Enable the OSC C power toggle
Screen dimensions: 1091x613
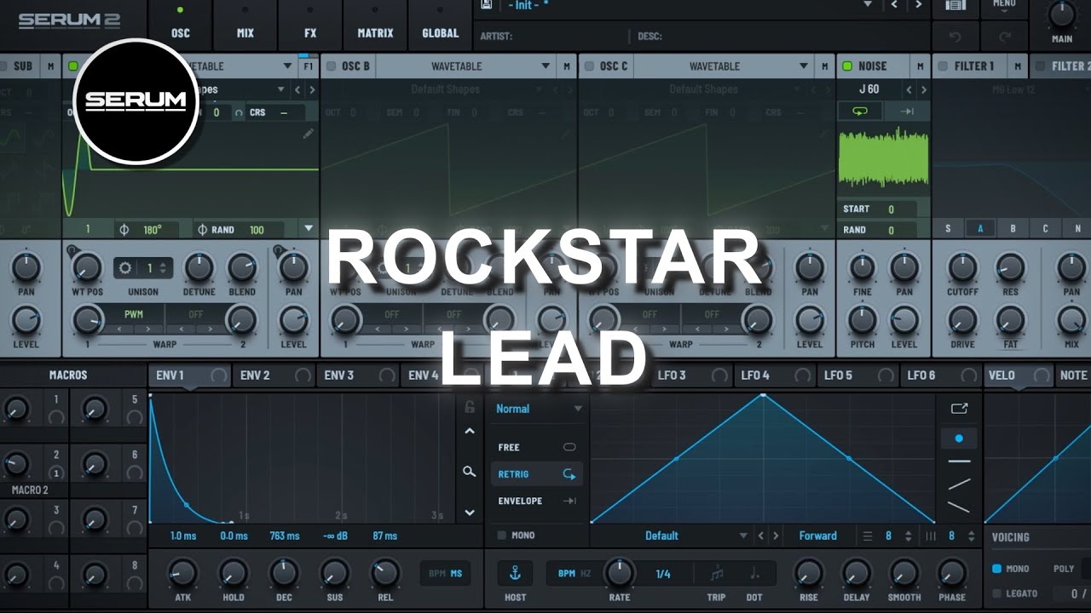click(588, 66)
